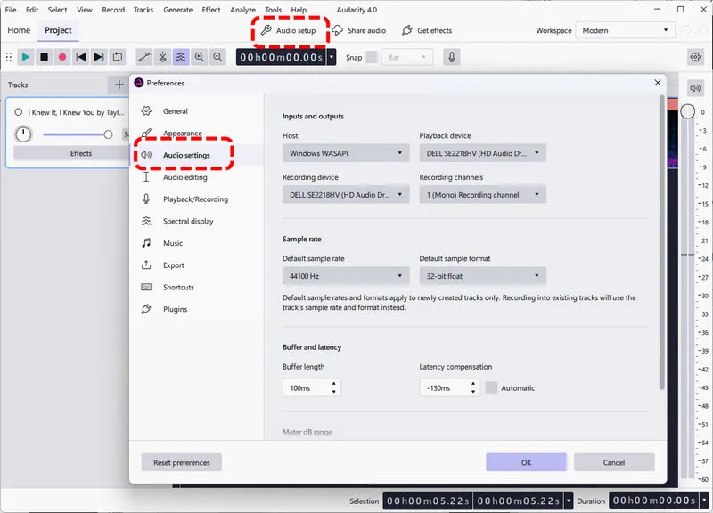Toggle the Snap checkbox
The width and height of the screenshot is (713, 513).
tap(372, 57)
